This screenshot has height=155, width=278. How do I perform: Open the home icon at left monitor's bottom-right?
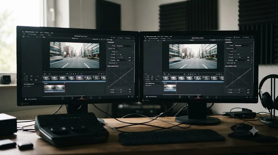pos(128,96)
